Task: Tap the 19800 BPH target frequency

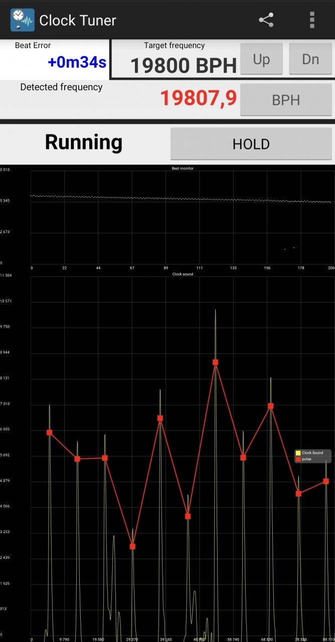Action: 184,66
